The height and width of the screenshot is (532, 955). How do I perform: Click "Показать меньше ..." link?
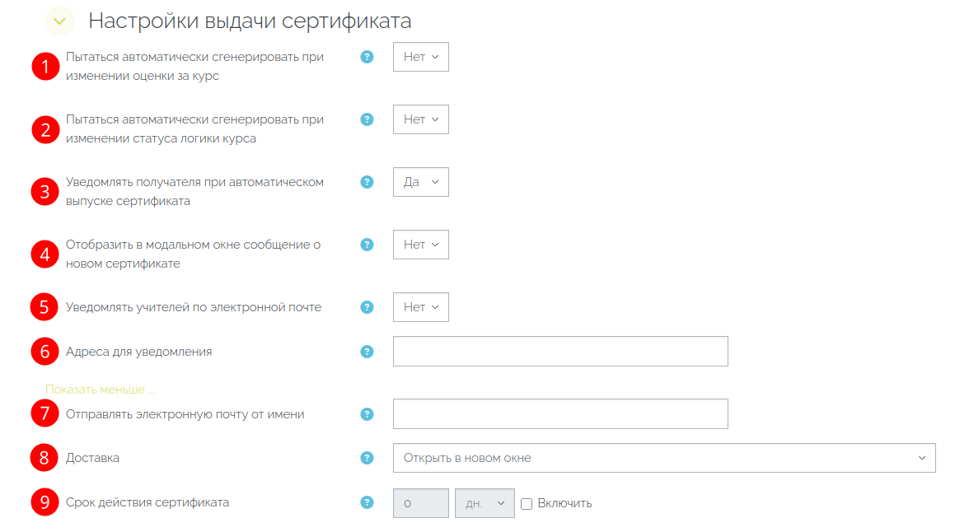click(100, 390)
